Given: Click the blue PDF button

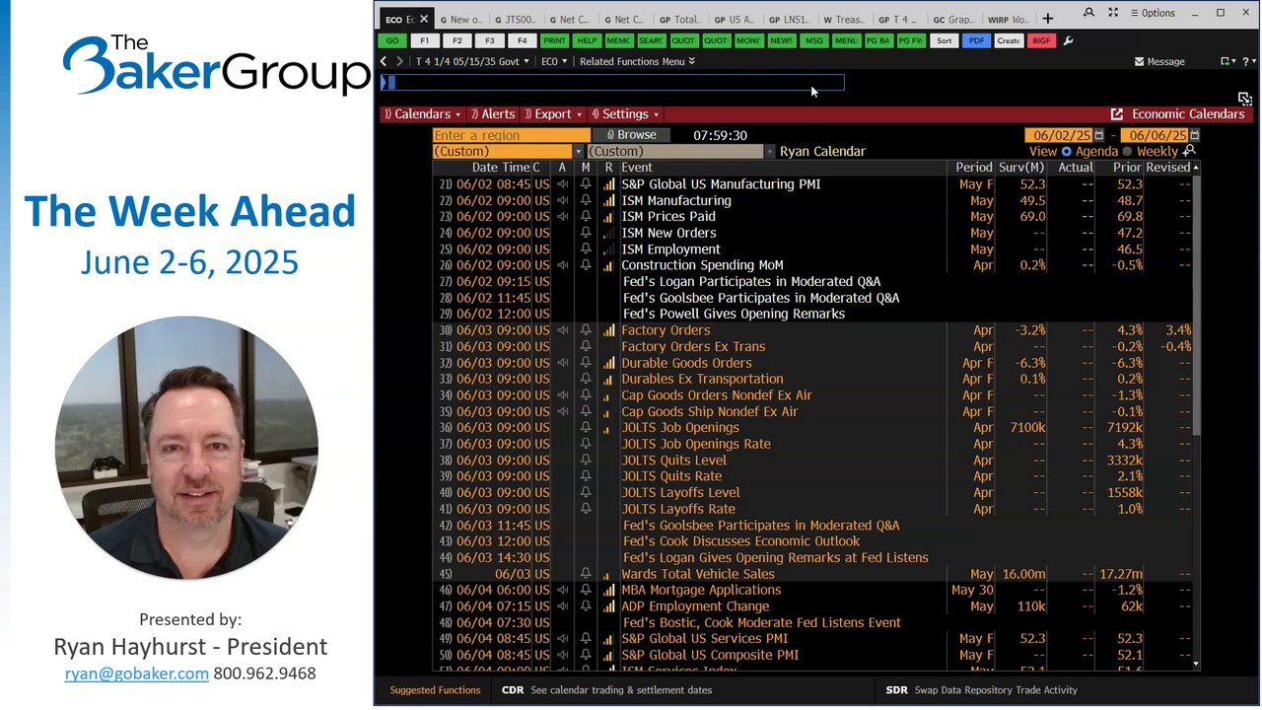Looking at the screenshot, I should 976,40.
